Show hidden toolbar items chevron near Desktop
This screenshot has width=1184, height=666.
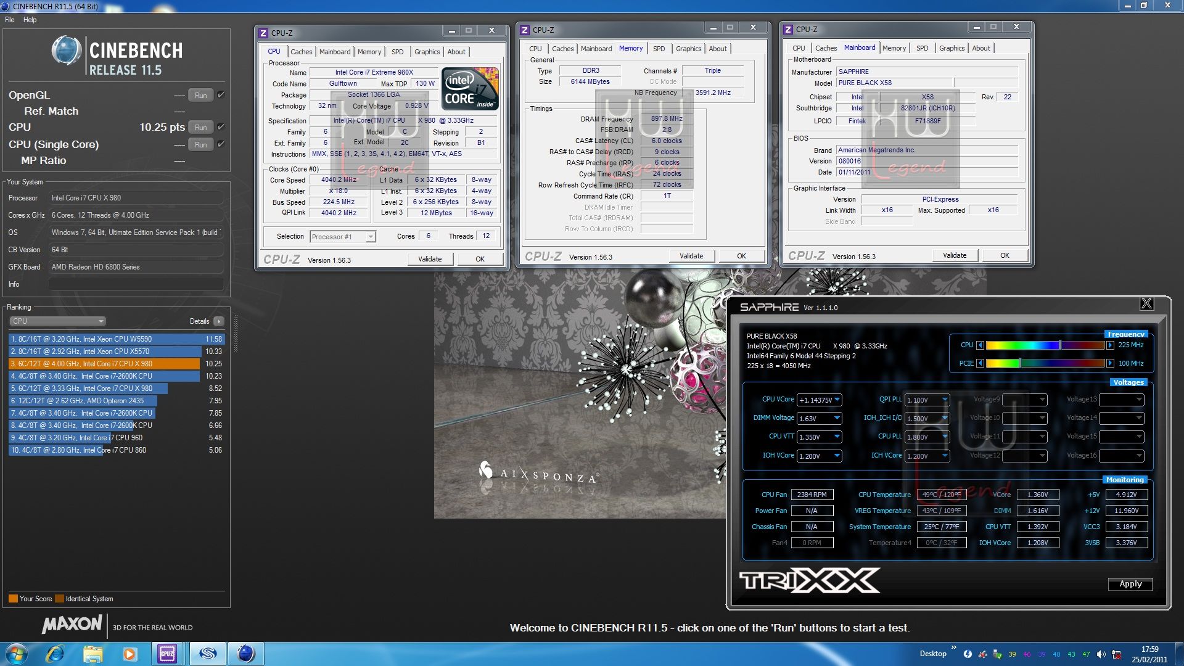click(x=953, y=647)
